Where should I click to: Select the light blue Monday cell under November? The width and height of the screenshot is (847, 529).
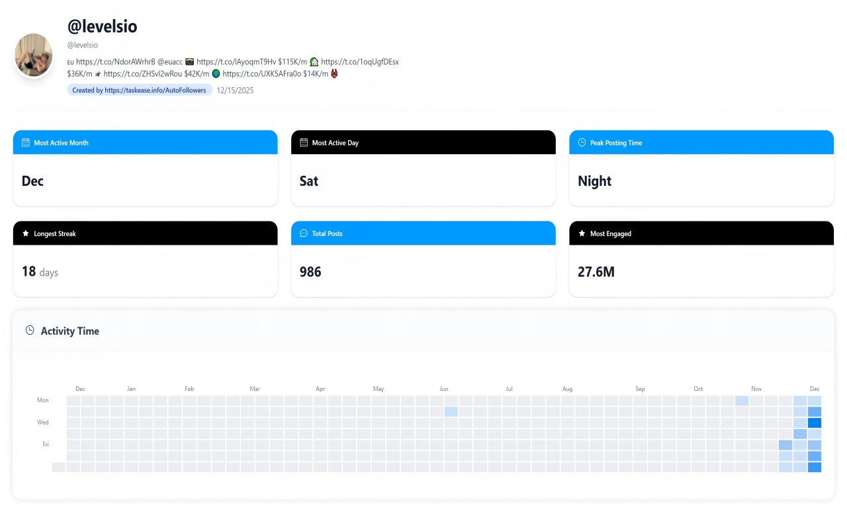[x=742, y=401]
